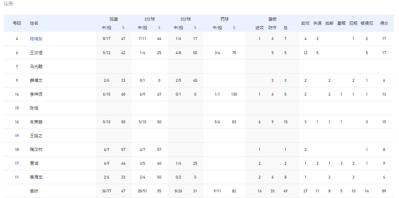Click the 篮板 group header
The height and width of the screenshot is (198, 399).
coord(272,19)
